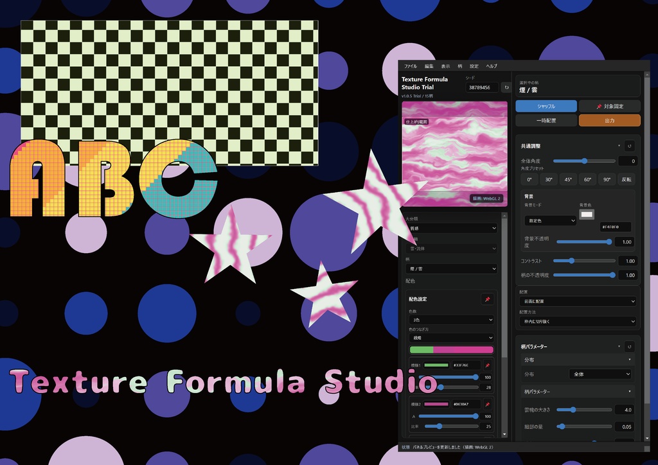Regenerate the seed with the refresh icon

[x=506, y=87]
